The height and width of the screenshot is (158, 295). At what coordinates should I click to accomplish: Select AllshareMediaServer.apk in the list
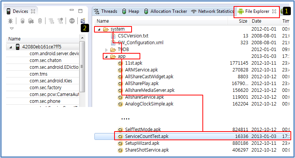[x=150, y=90]
